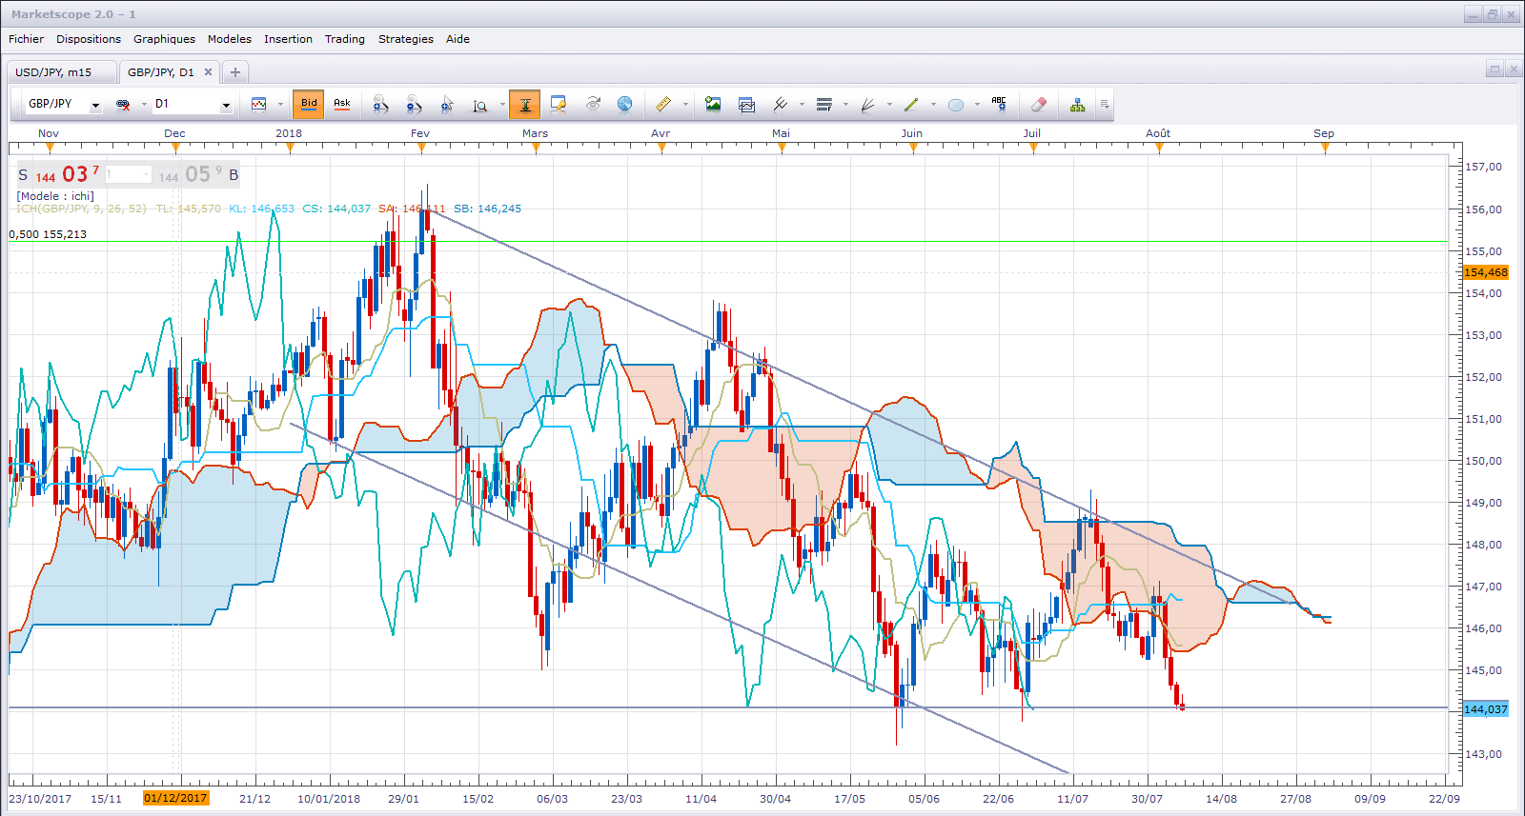Select the eraser tool
This screenshot has height=816, width=1525.
(1039, 105)
